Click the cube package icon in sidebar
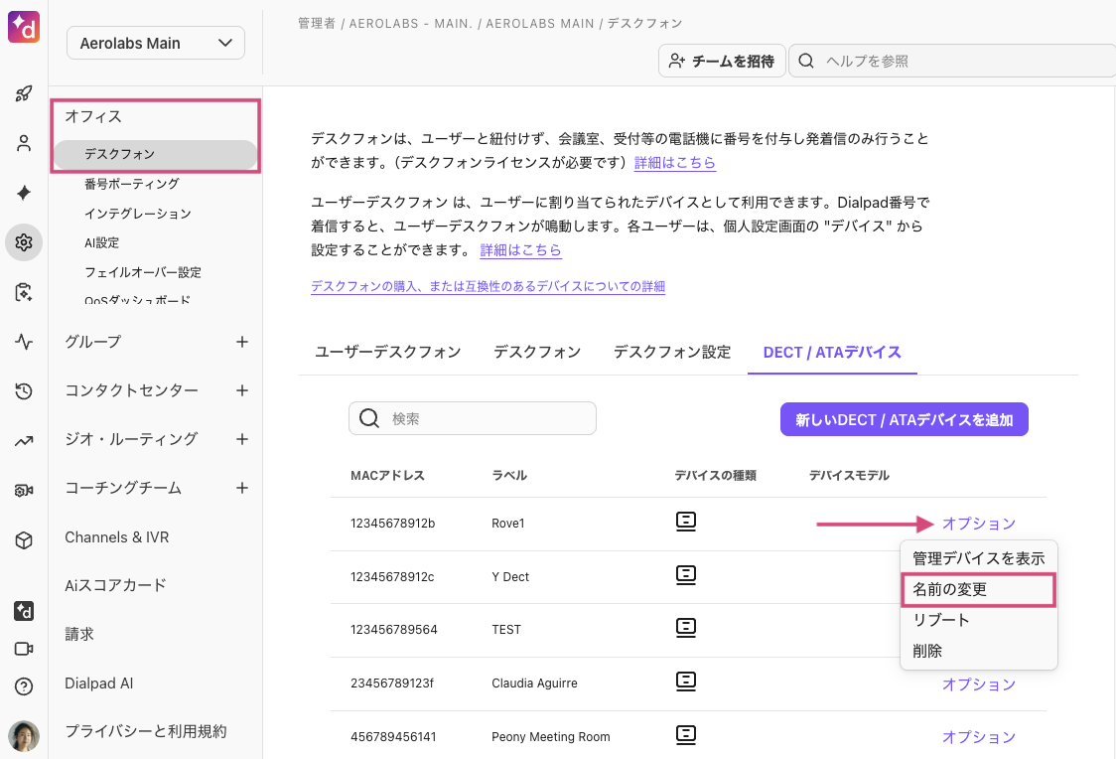The width and height of the screenshot is (1116, 759). point(24,540)
